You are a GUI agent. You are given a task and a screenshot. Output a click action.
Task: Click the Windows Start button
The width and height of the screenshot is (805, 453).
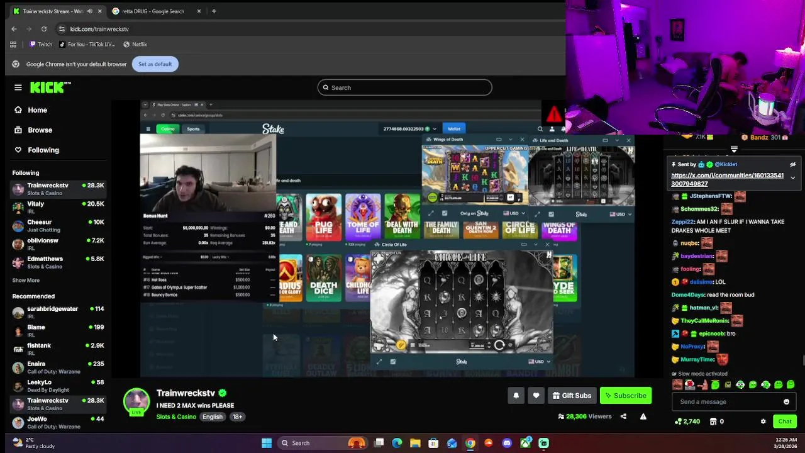pyautogui.click(x=267, y=443)
